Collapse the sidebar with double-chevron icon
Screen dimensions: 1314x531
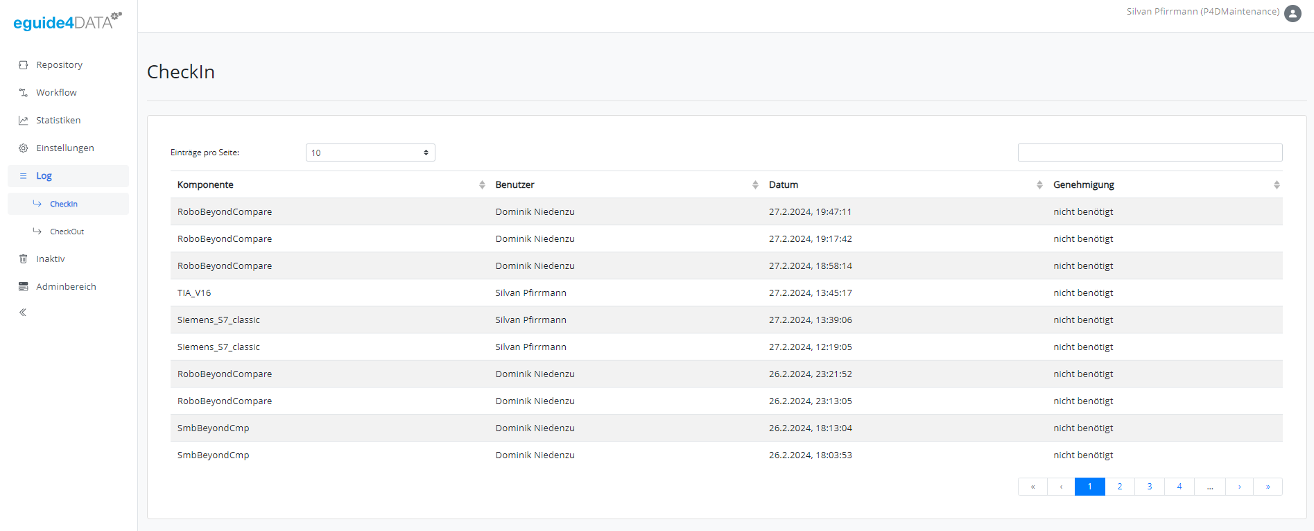click(23, 313)
